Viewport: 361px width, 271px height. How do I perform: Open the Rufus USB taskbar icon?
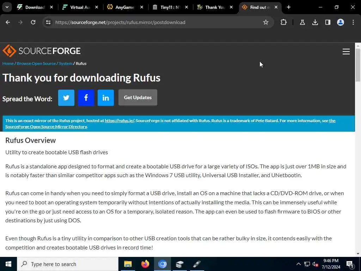click(x=197, y=264)
